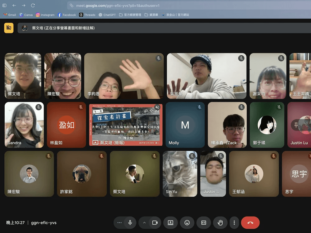The width and height of the screenshot is (311, 233).
Task: Click the muted mic icon on 郭于瑈's tile
Action: click(x=279, y=107)
